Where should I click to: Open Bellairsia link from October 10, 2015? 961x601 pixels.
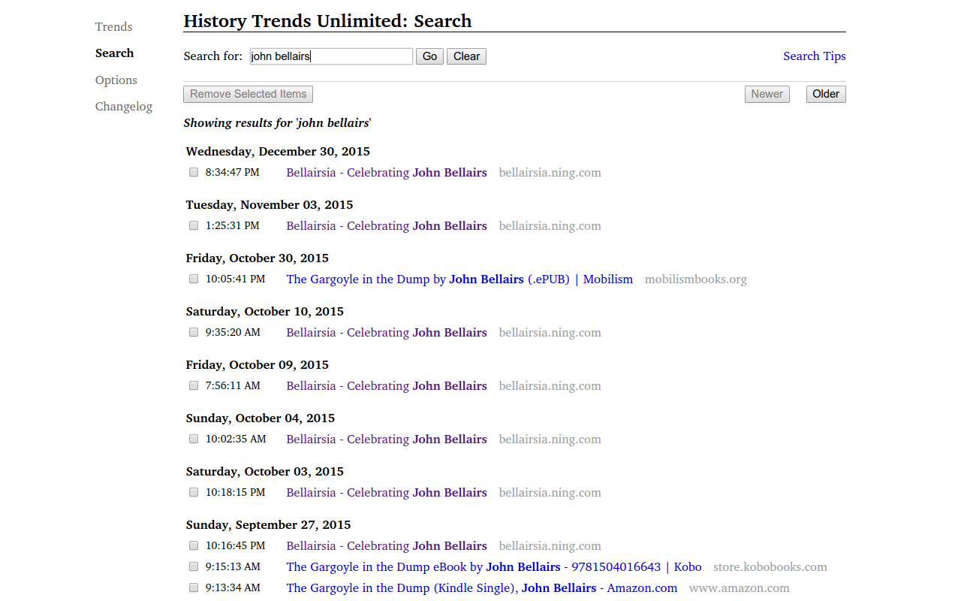coord(387,333)
